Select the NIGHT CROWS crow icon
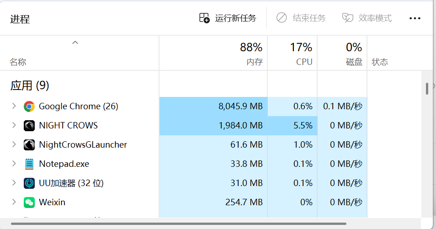Viewport: 436px width, 229px height. pyautogui.click(x=29, y=126)
